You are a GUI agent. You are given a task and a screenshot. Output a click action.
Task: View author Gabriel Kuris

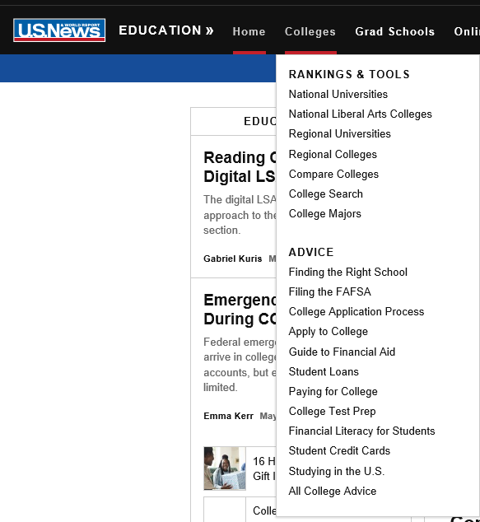pyautogui.click(x=233, y=259)
